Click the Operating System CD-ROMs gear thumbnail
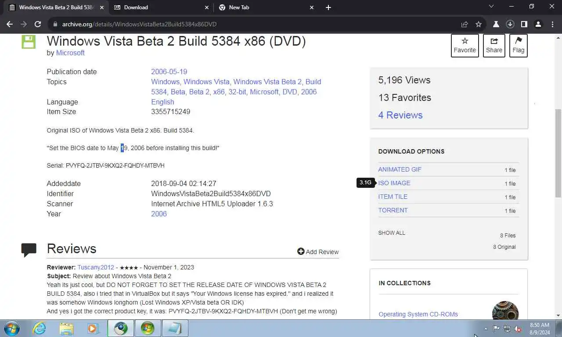This screenshot has height=337, width=562. (x=505, y=311)
